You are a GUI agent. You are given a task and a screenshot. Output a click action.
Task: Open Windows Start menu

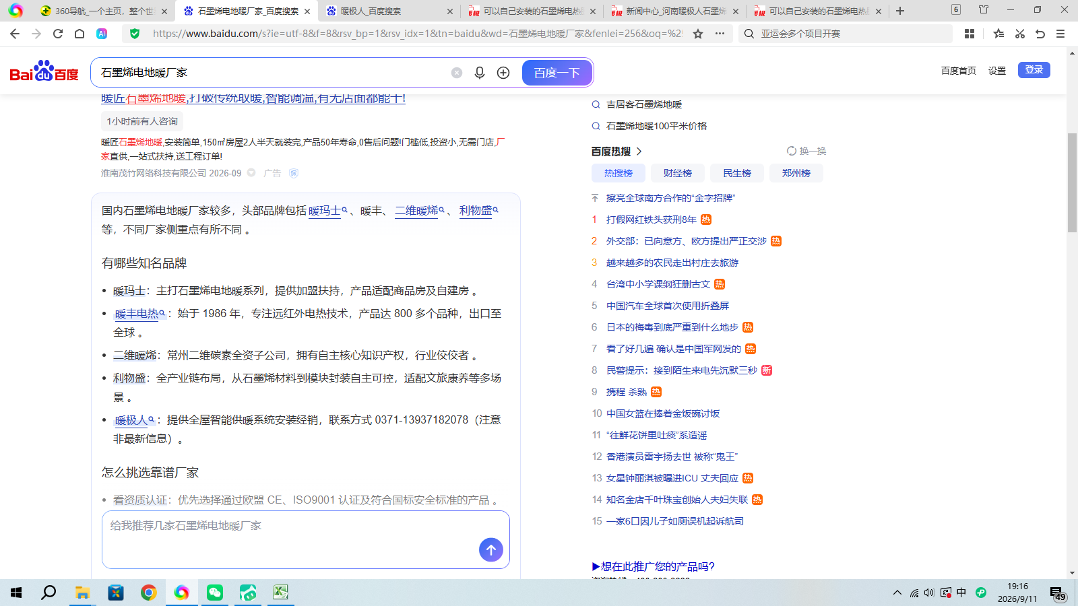tap(16, 593)
